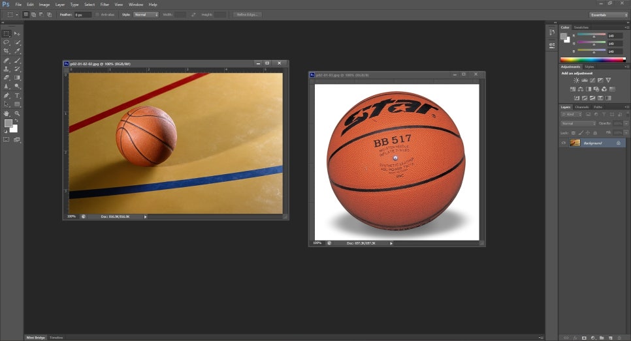Click the new layer icon
The height and width of the screenshot is (341, 631).
tap(611, 338)
